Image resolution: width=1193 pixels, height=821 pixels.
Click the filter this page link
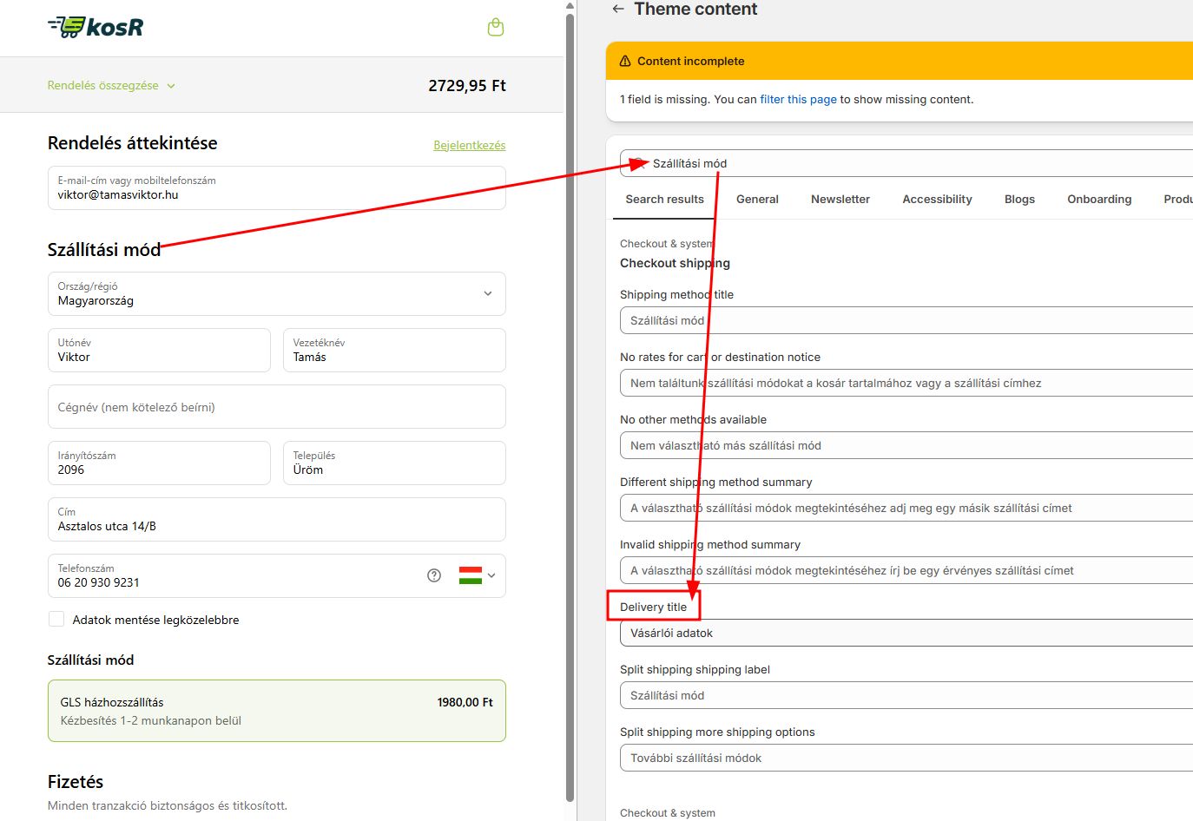point(798,100)
